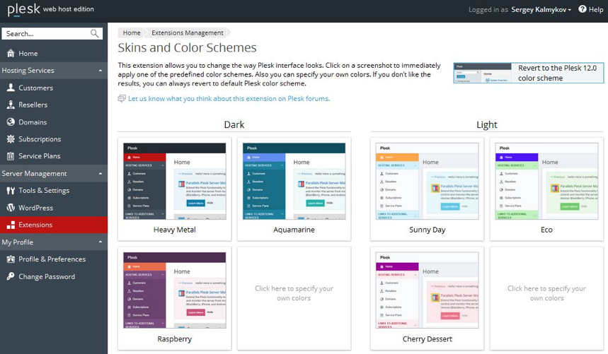This screenshot has width=608, height=354.
Task: Click the Eco caption text
Action: [x=546, y=230]
